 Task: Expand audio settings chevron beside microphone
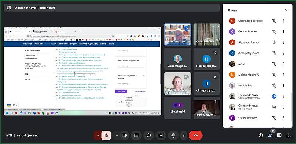tap(98, 136)
